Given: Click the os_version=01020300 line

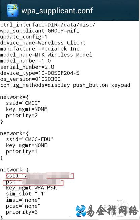Looking at the screenshot, I should pyautogui.click(x=30, y=79).
